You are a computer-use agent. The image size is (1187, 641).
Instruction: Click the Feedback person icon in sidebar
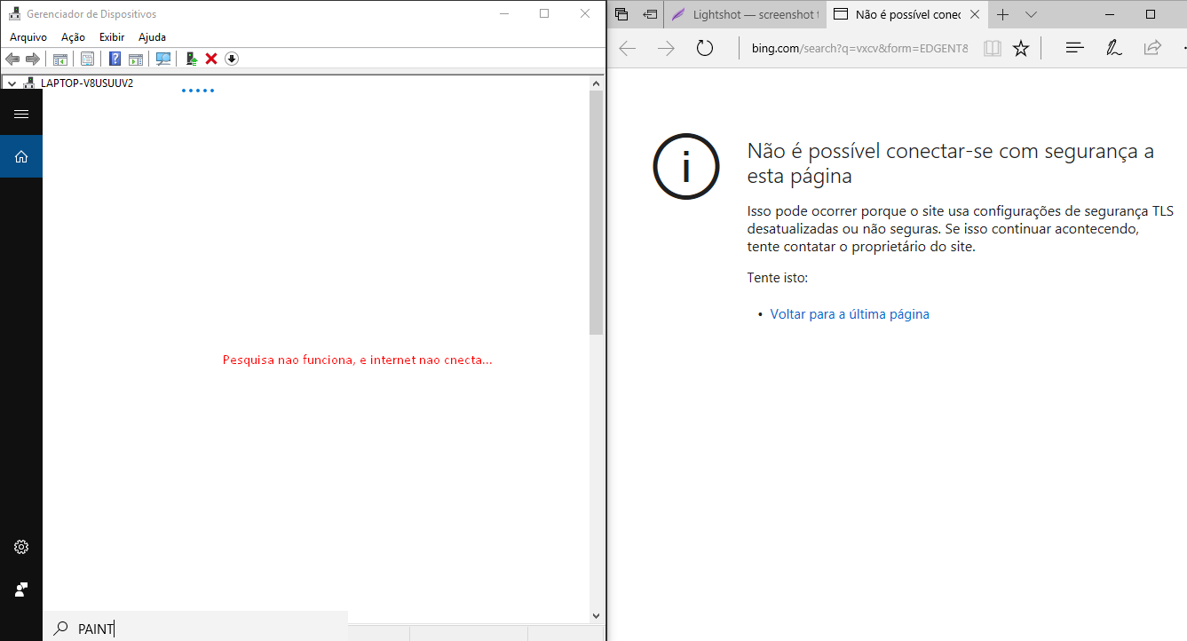21,590
